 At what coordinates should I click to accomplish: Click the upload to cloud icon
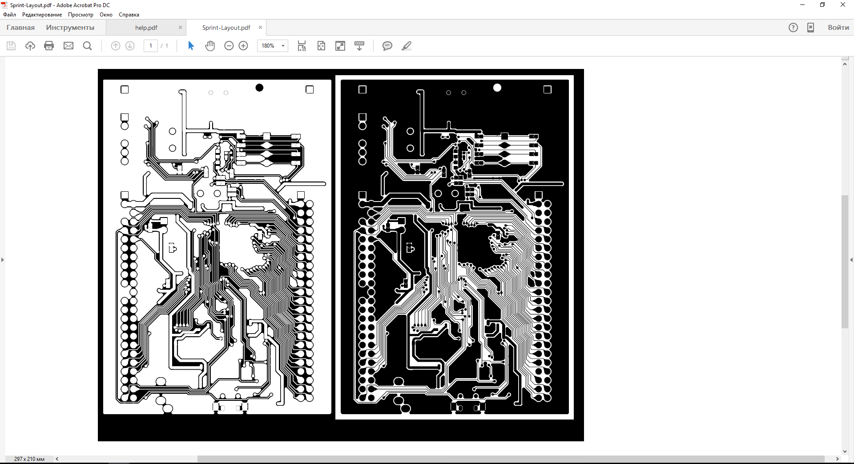click(30, 46)
